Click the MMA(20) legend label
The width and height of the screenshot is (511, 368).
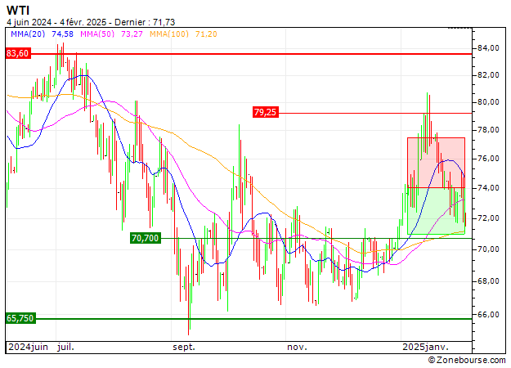[28, 34]
